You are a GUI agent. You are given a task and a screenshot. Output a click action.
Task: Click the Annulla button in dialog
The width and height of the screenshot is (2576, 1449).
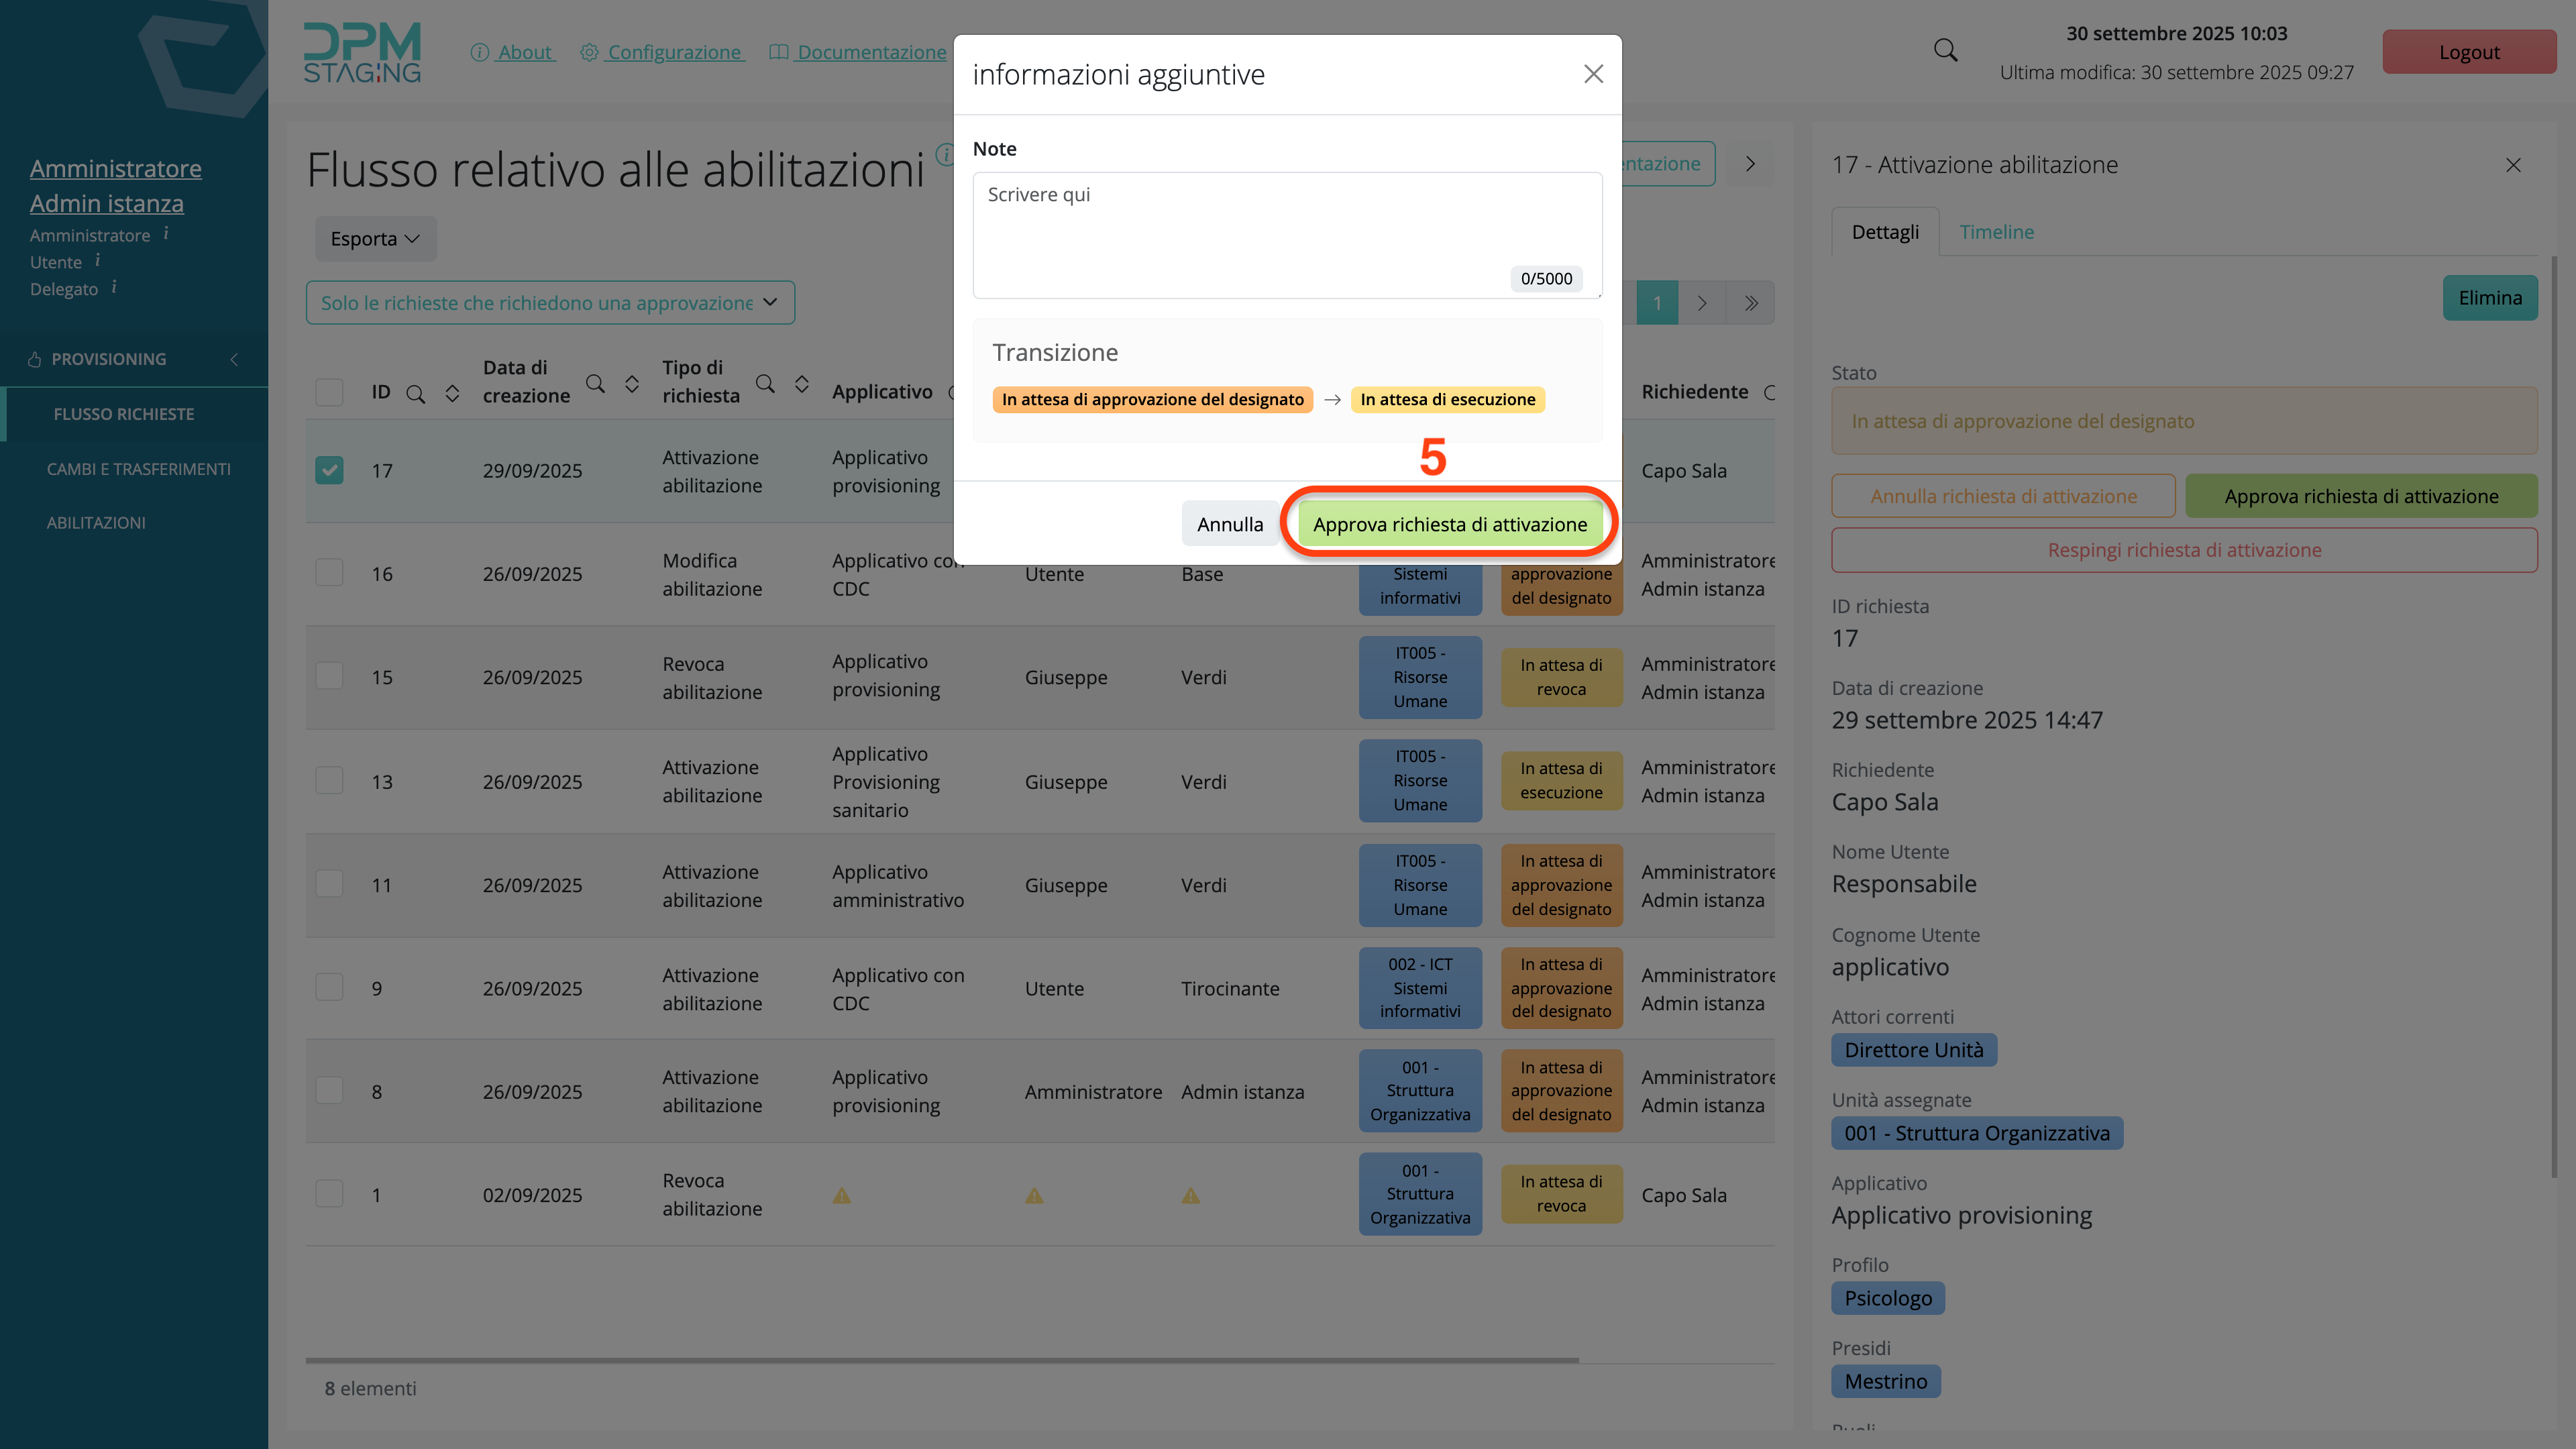(1229, 524)
